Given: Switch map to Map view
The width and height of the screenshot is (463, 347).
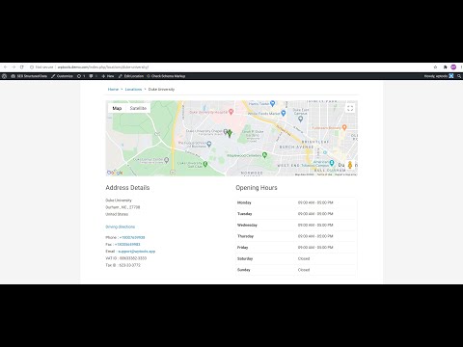Looking at the screenshot, I should (x=117, y=108).
